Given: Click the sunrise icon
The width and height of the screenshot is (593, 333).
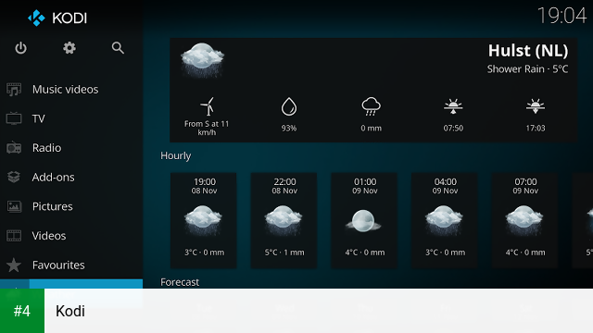Looking at the screenshot, I should click(453, 107).
